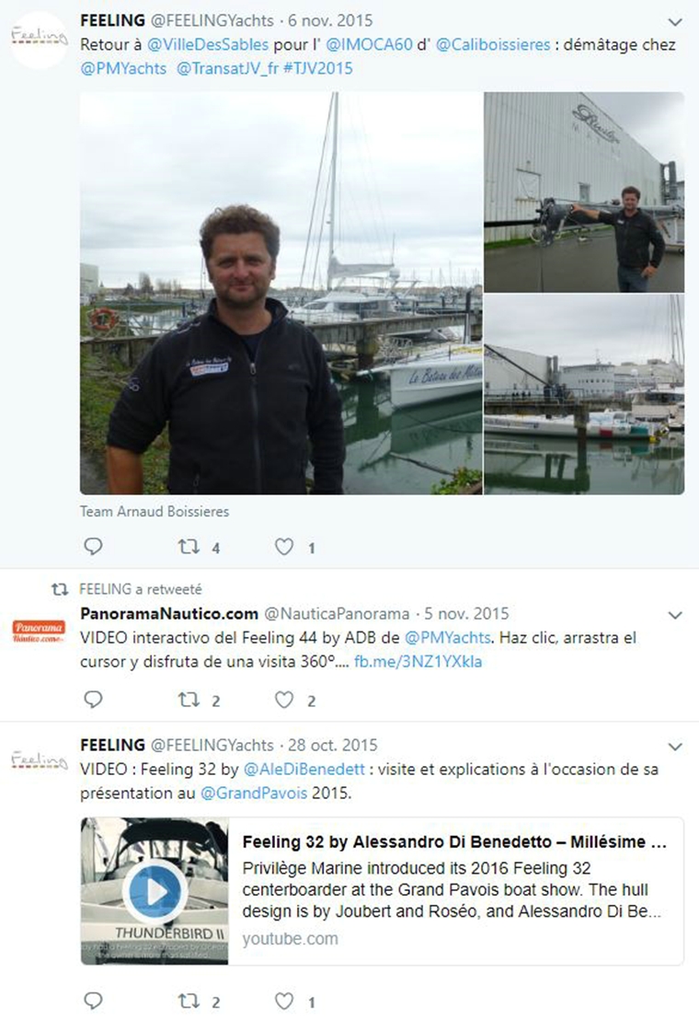This screenshot has width=699, height=1020.
Task: Expand the options chevron on the 6 nov. tweet
Action: pyautogui.click(x=675, y=22)
